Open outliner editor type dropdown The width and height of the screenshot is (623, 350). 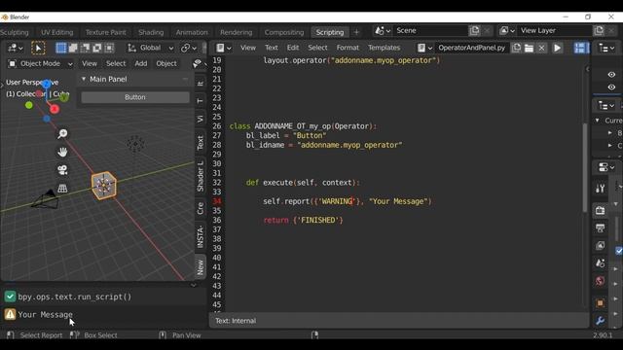click(606, 48)
